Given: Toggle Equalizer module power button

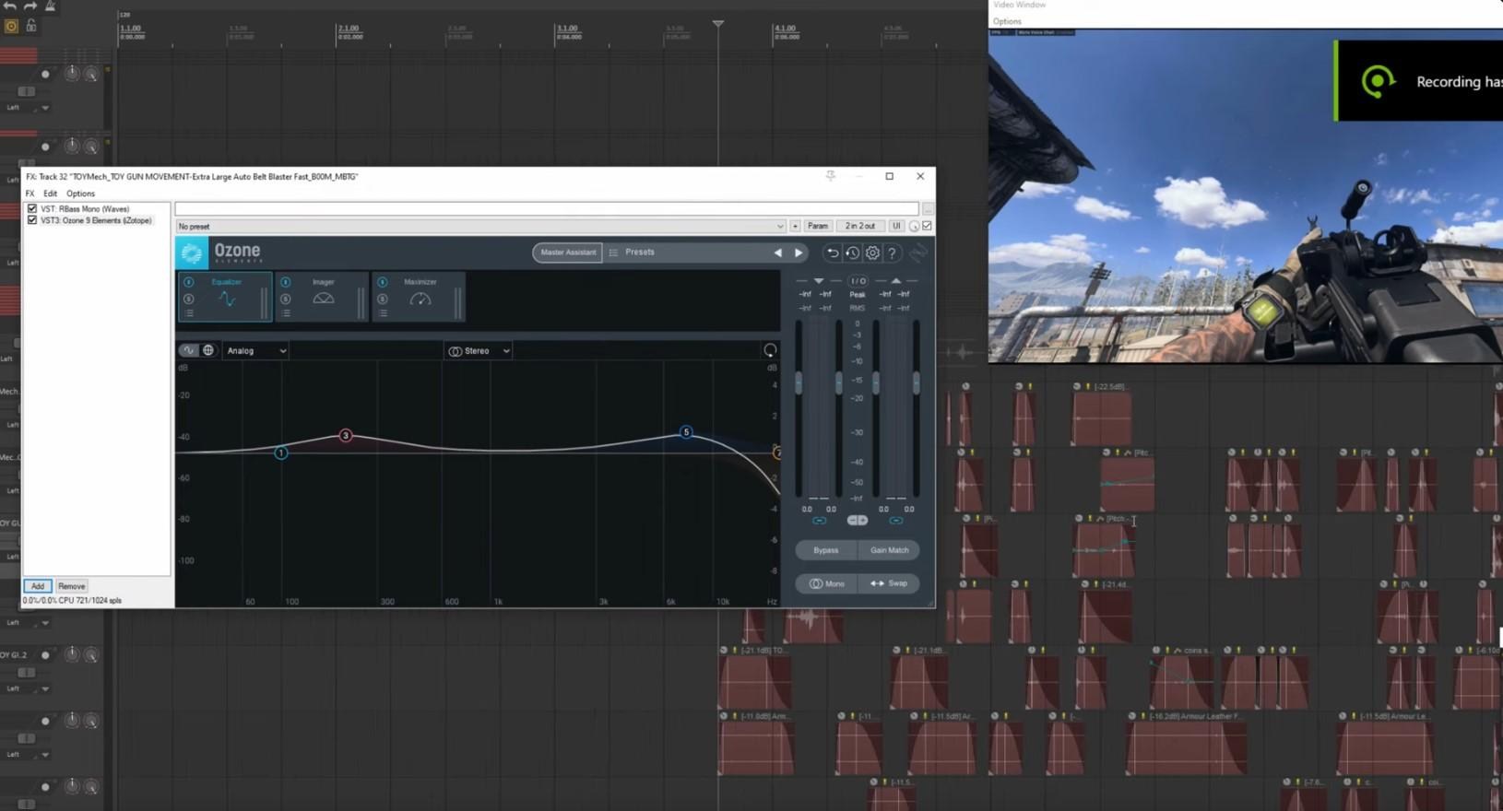Looking at the screenshot, I should click(x=189, y=282).
